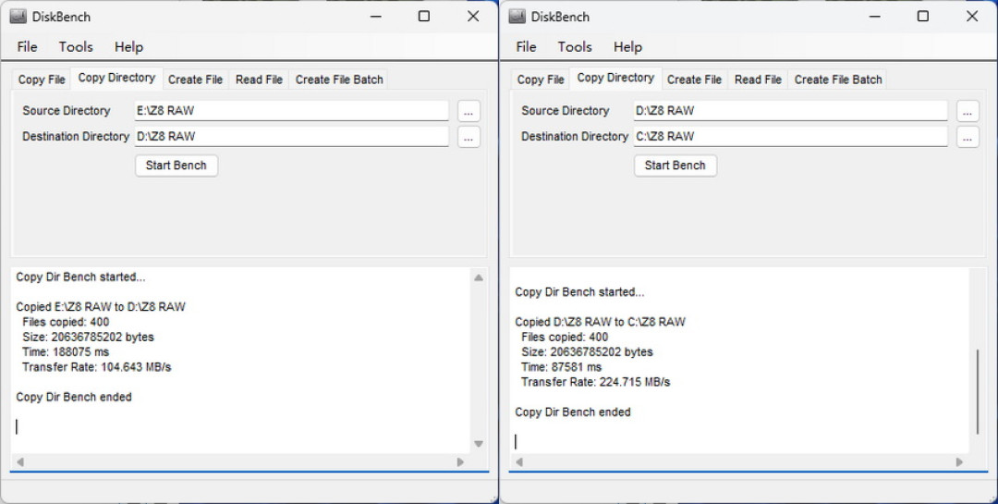
Task: Click Destination Directory field in left window
Action: coord(291,136)
